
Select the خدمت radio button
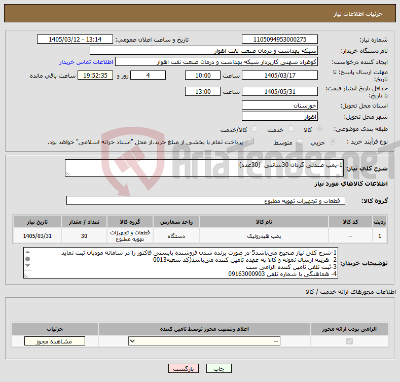[291, 129]
